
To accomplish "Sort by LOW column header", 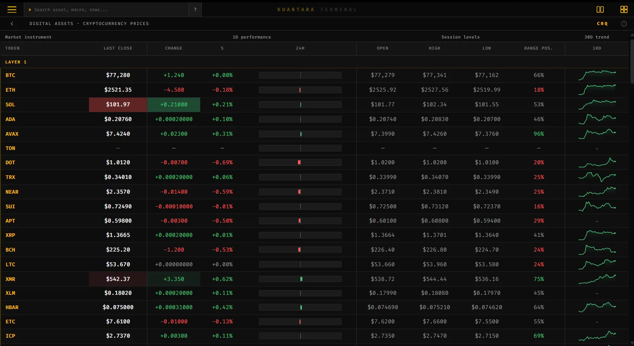I will [x=487, y=48].
